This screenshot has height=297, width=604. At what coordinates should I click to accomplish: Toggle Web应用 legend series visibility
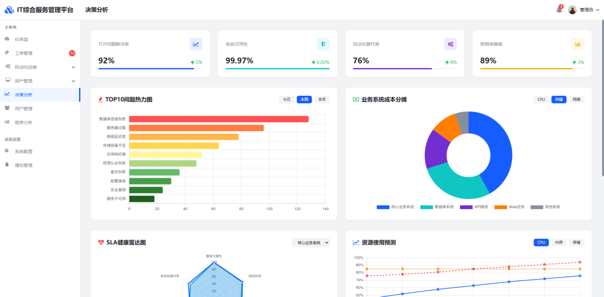[x=509, y=207]
